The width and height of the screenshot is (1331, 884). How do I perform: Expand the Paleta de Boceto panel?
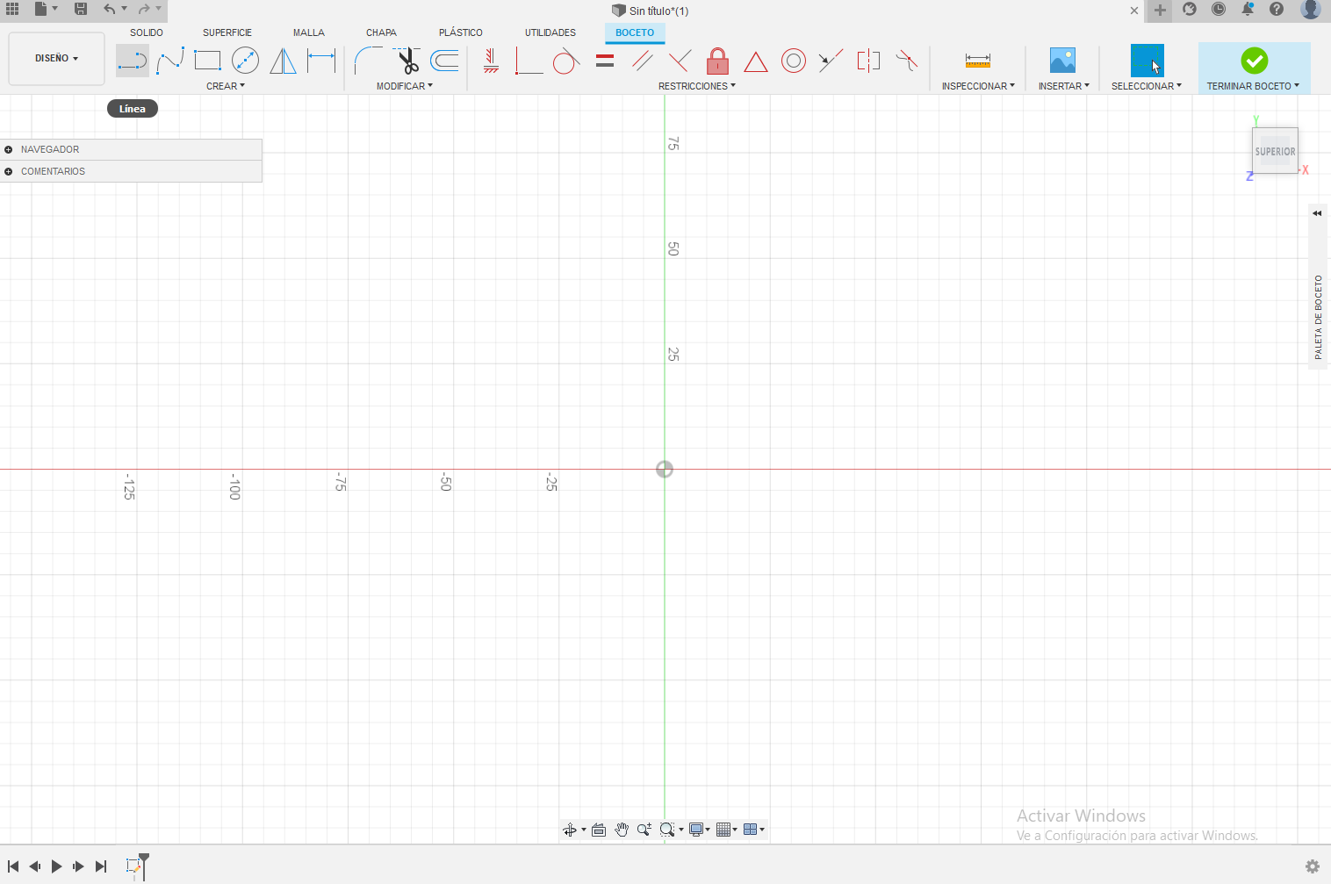click(1317, 213)
